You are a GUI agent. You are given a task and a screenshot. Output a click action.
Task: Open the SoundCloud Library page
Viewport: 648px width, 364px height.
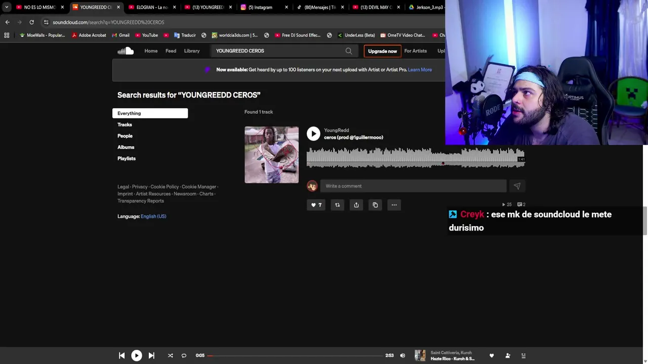coord(192,51)
